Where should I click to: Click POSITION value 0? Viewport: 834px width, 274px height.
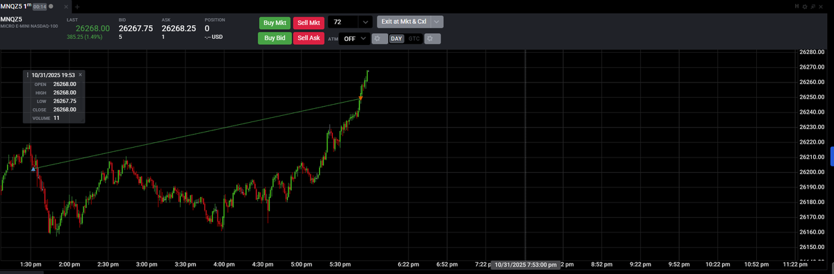point(207,28)
